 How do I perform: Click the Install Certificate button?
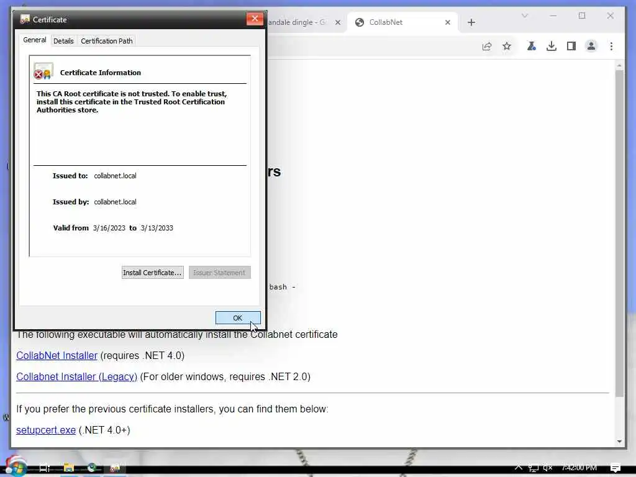pos(153,273)
